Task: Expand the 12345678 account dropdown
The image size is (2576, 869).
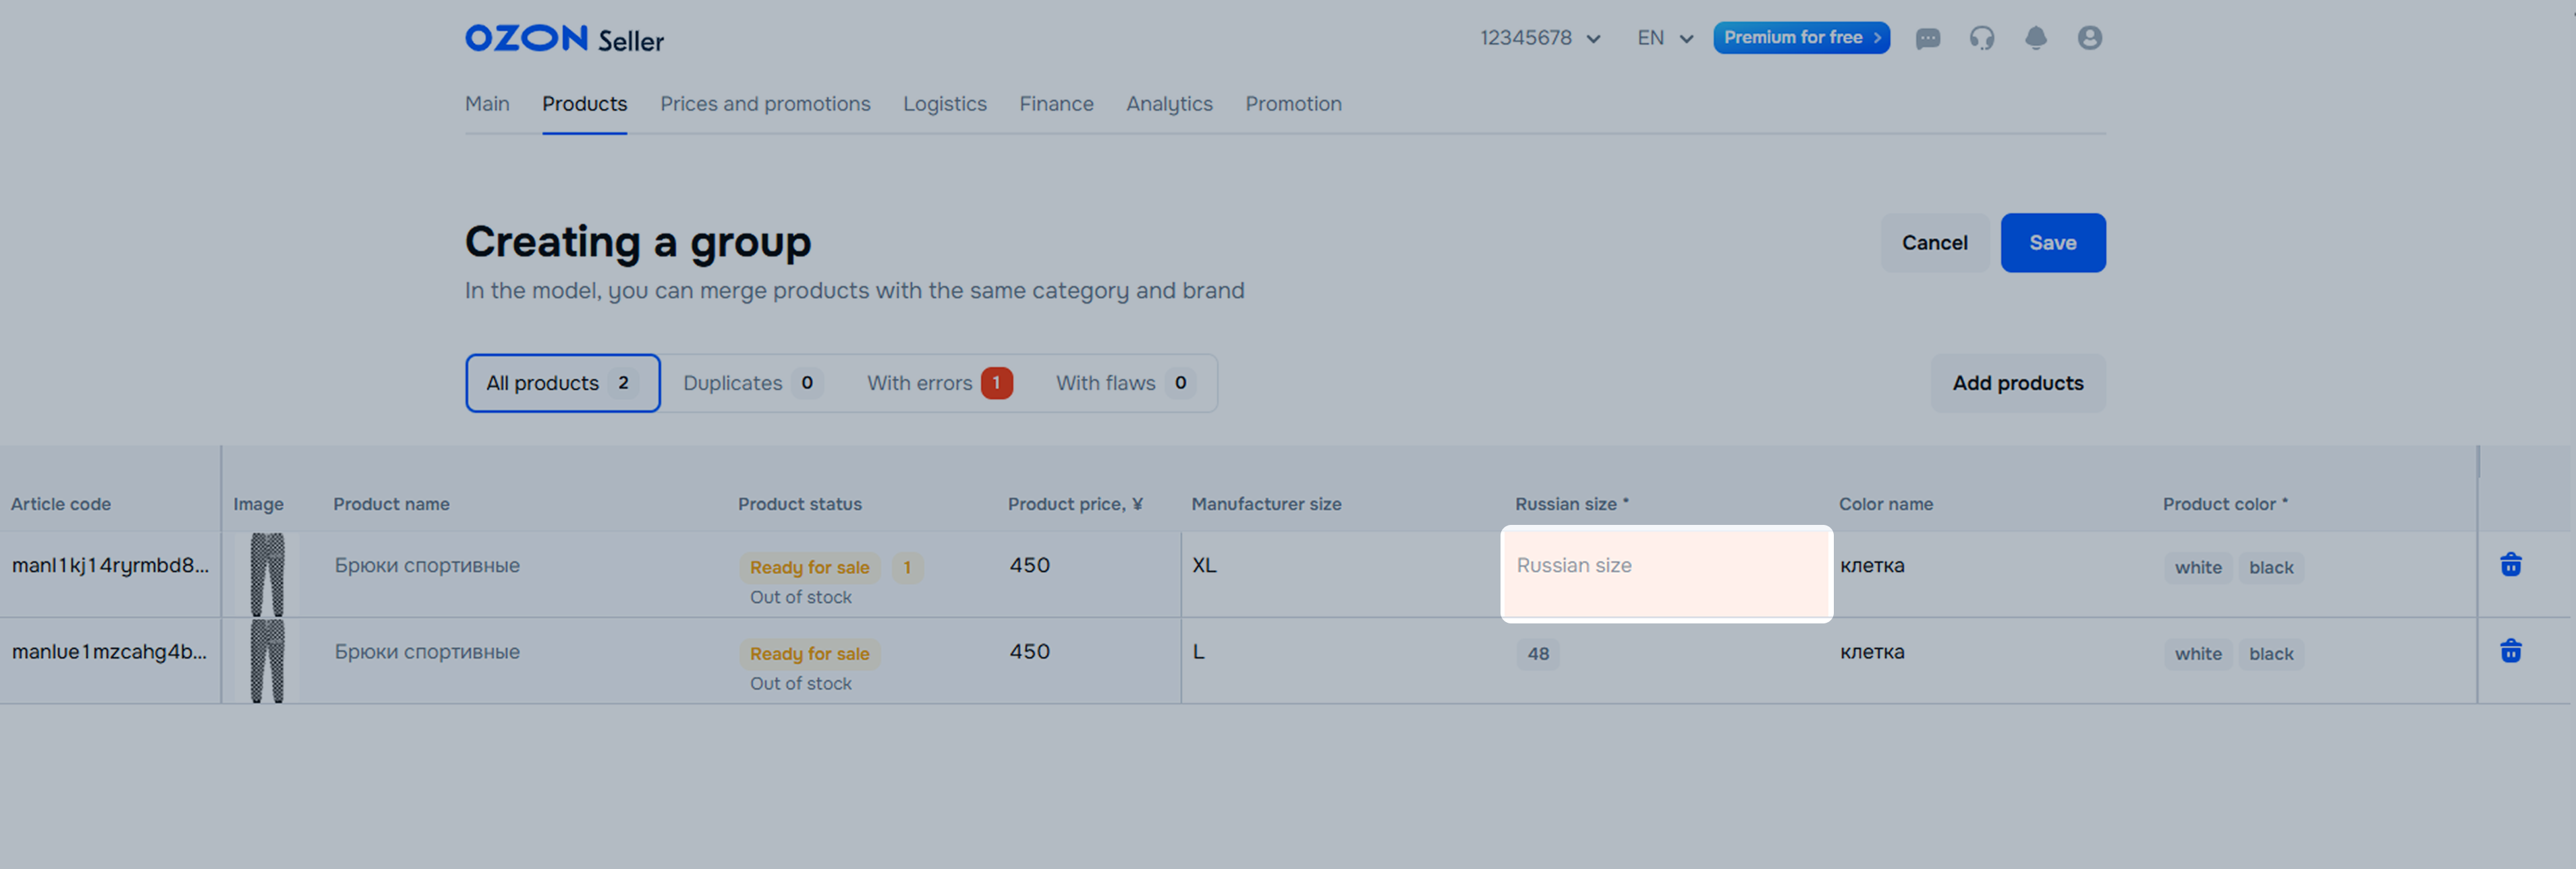Action: coord(1540,38)
